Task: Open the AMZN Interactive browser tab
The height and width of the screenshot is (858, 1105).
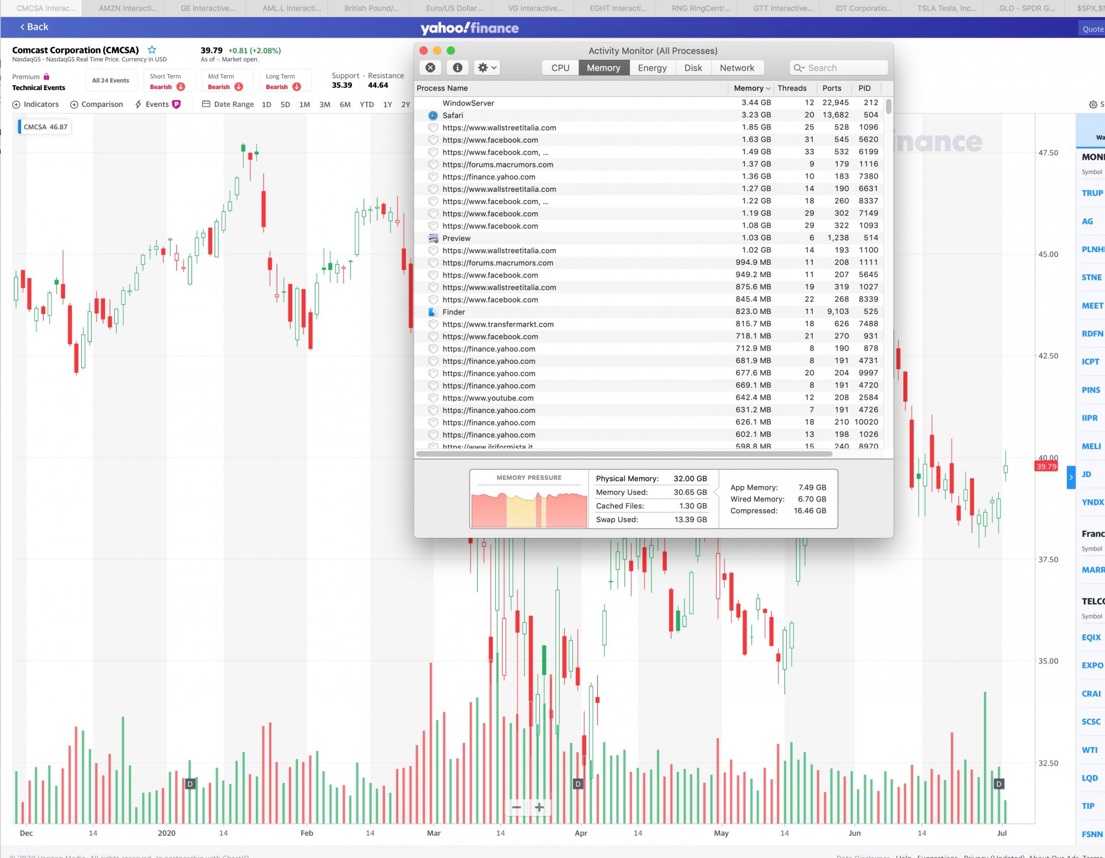Action: coord(128,8)
